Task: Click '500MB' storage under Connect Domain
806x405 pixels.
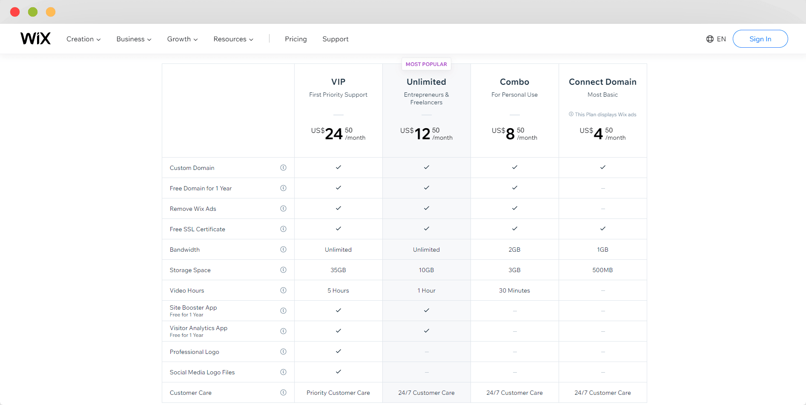Action: point(603,270)
